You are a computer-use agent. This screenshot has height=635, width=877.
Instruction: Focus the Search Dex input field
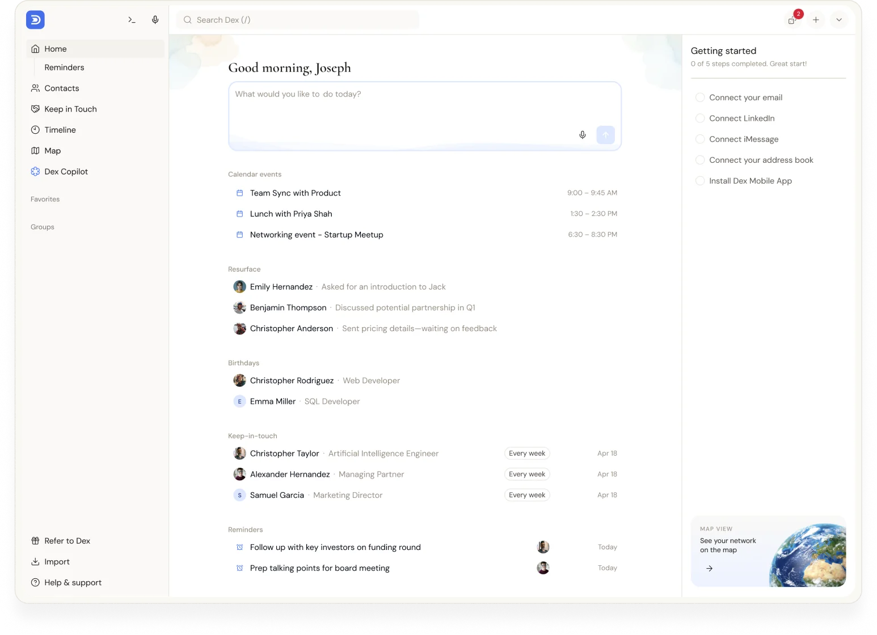pos(298,20)
